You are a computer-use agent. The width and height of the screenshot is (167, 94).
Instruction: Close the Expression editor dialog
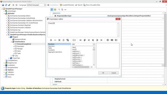[118, 19]
